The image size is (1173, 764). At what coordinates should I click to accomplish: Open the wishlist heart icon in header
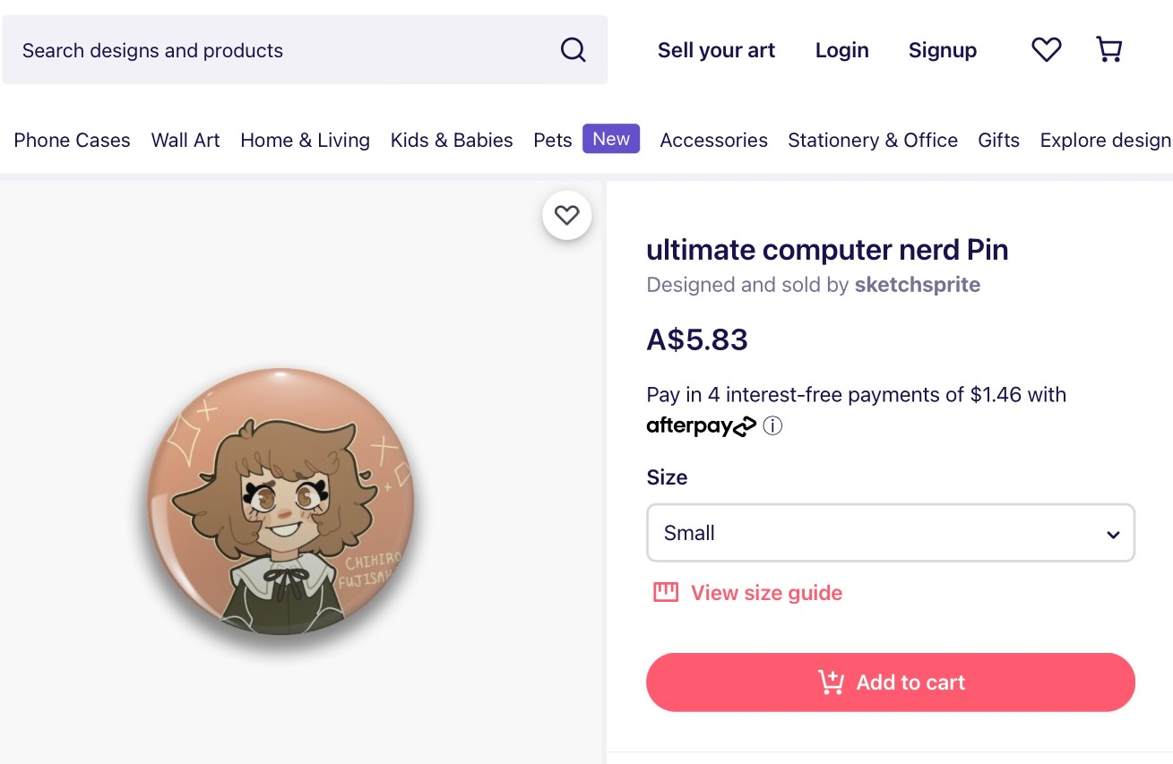(x=1046, y=50)
